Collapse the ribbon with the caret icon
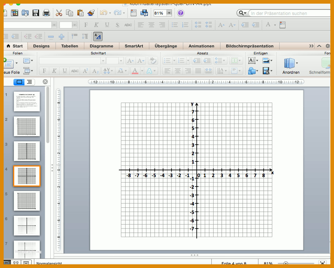This screenshot has width=334, height=268. coord(319,46)
